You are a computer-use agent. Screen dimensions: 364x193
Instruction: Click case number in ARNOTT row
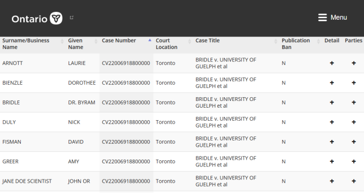click(126, 63)
